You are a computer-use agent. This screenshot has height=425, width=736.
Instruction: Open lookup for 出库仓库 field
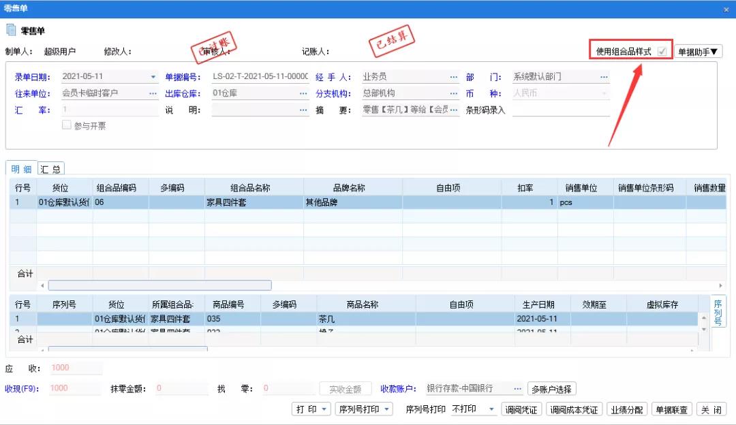point(304,93)
